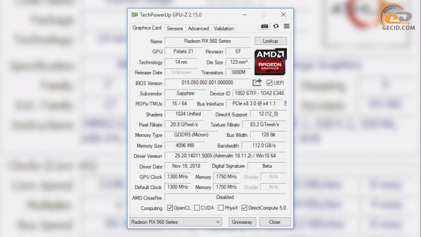Click the GPU Clock field 1300 MHz

point(178,176)
